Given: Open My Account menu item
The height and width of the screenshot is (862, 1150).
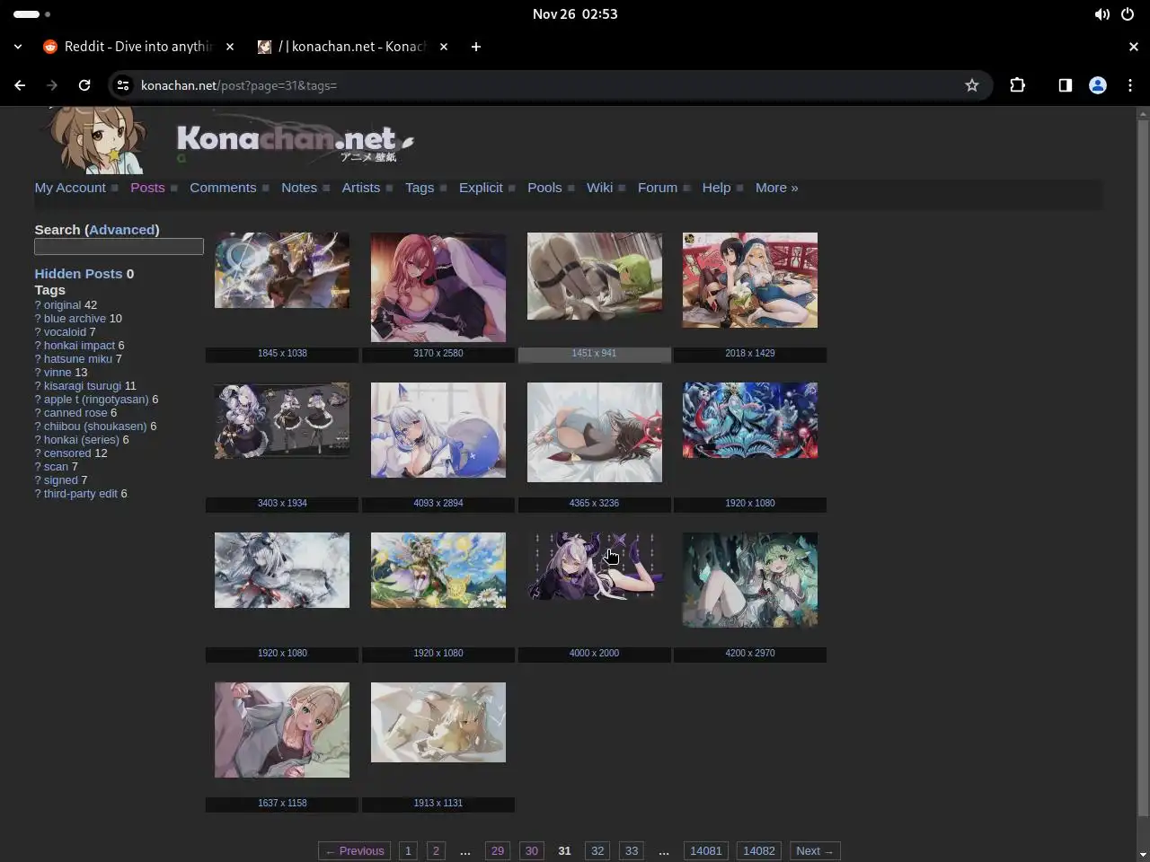Looking at the screenshot, I should [70, 188].
